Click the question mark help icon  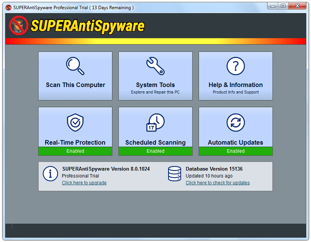point(235,66)
